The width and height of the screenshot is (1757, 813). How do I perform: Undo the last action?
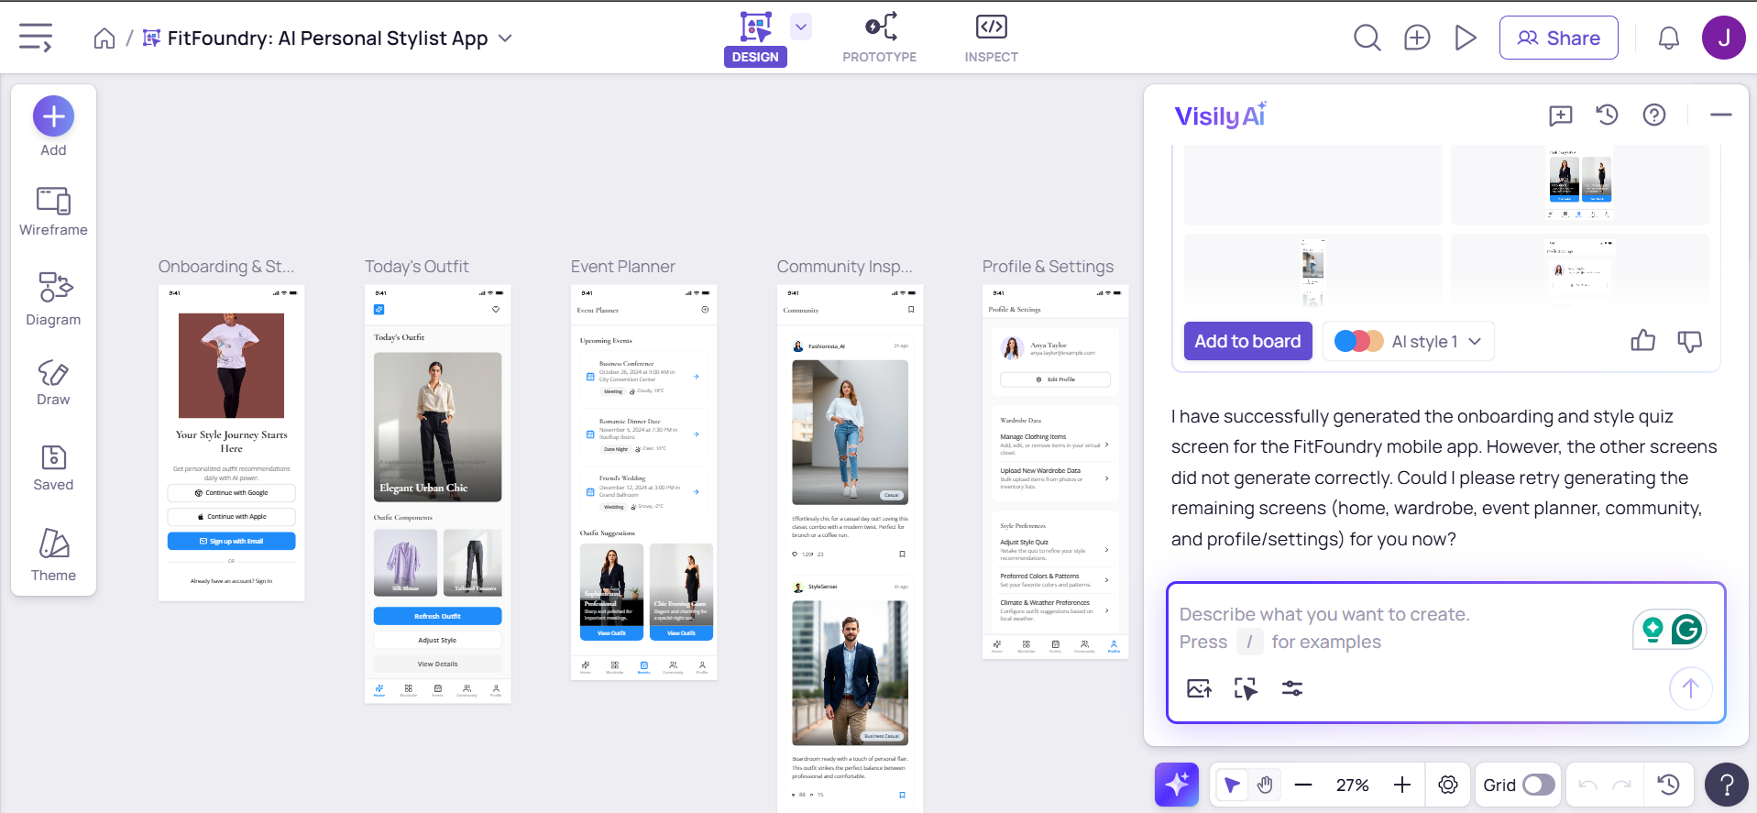1587,785
